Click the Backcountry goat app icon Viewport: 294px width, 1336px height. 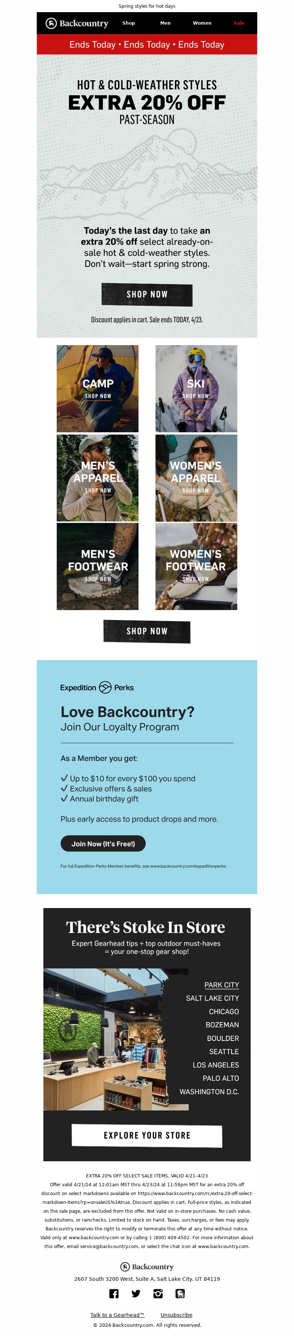click(180, 1293)
